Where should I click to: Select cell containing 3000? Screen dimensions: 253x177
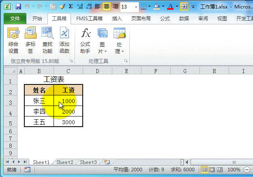coord(68,122)
